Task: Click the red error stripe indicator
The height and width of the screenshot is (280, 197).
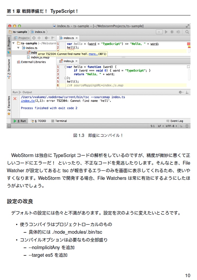Action: point(189,44)
